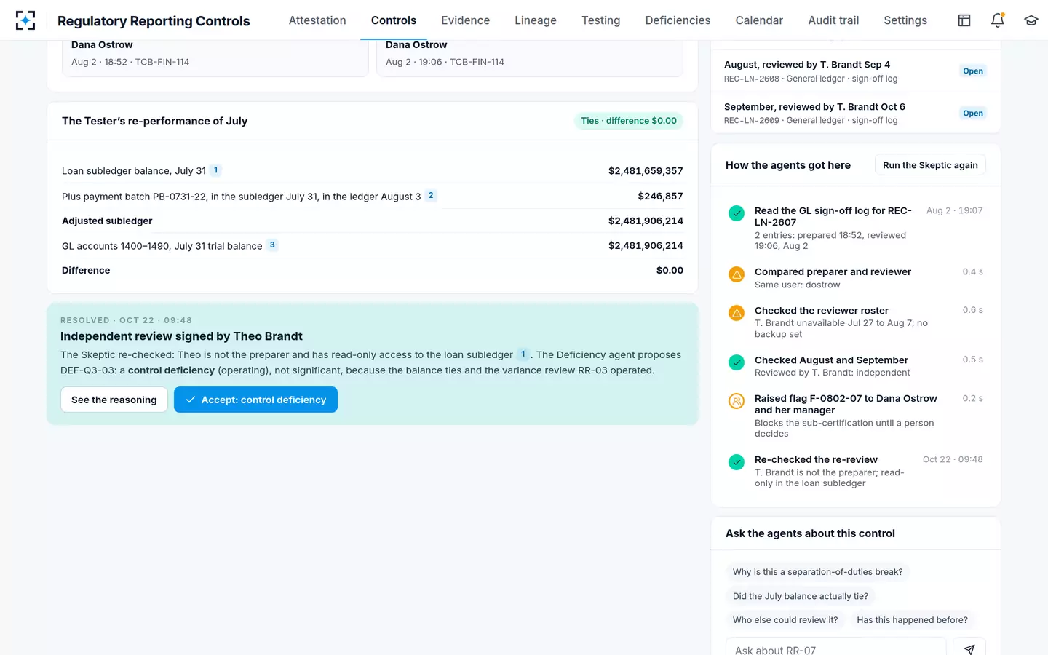Viewport: 1048px width, 655px height.
Task: Click the Regulatory Reporting Controls logo icon
Action: point(25,20)
